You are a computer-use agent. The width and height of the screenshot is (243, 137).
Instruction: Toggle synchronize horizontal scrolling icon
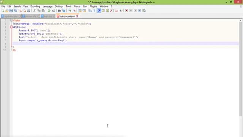point(84,11)
